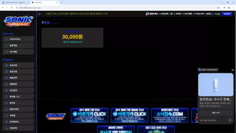Screen dimensions: 236x133
Task: Close the 소닉카지노 browser tab
Action: [x=57, y=3]
